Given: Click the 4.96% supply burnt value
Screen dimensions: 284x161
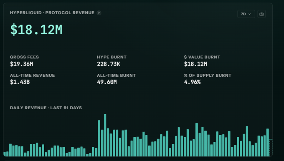Looking at the screenshot, I should (x=192, y=82).
